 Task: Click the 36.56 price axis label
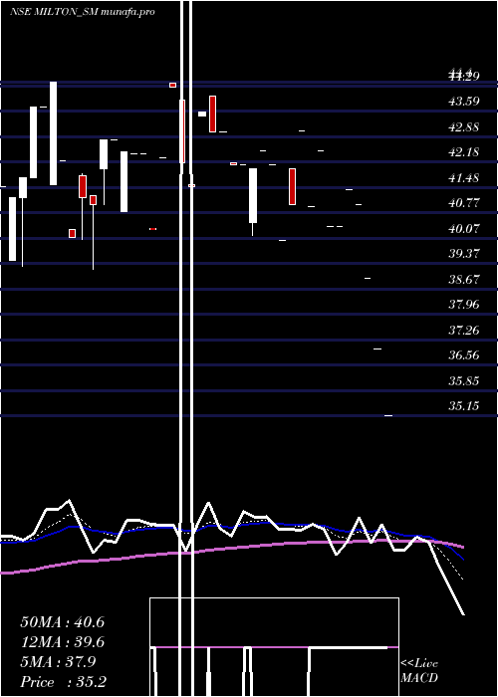point(464,355)
